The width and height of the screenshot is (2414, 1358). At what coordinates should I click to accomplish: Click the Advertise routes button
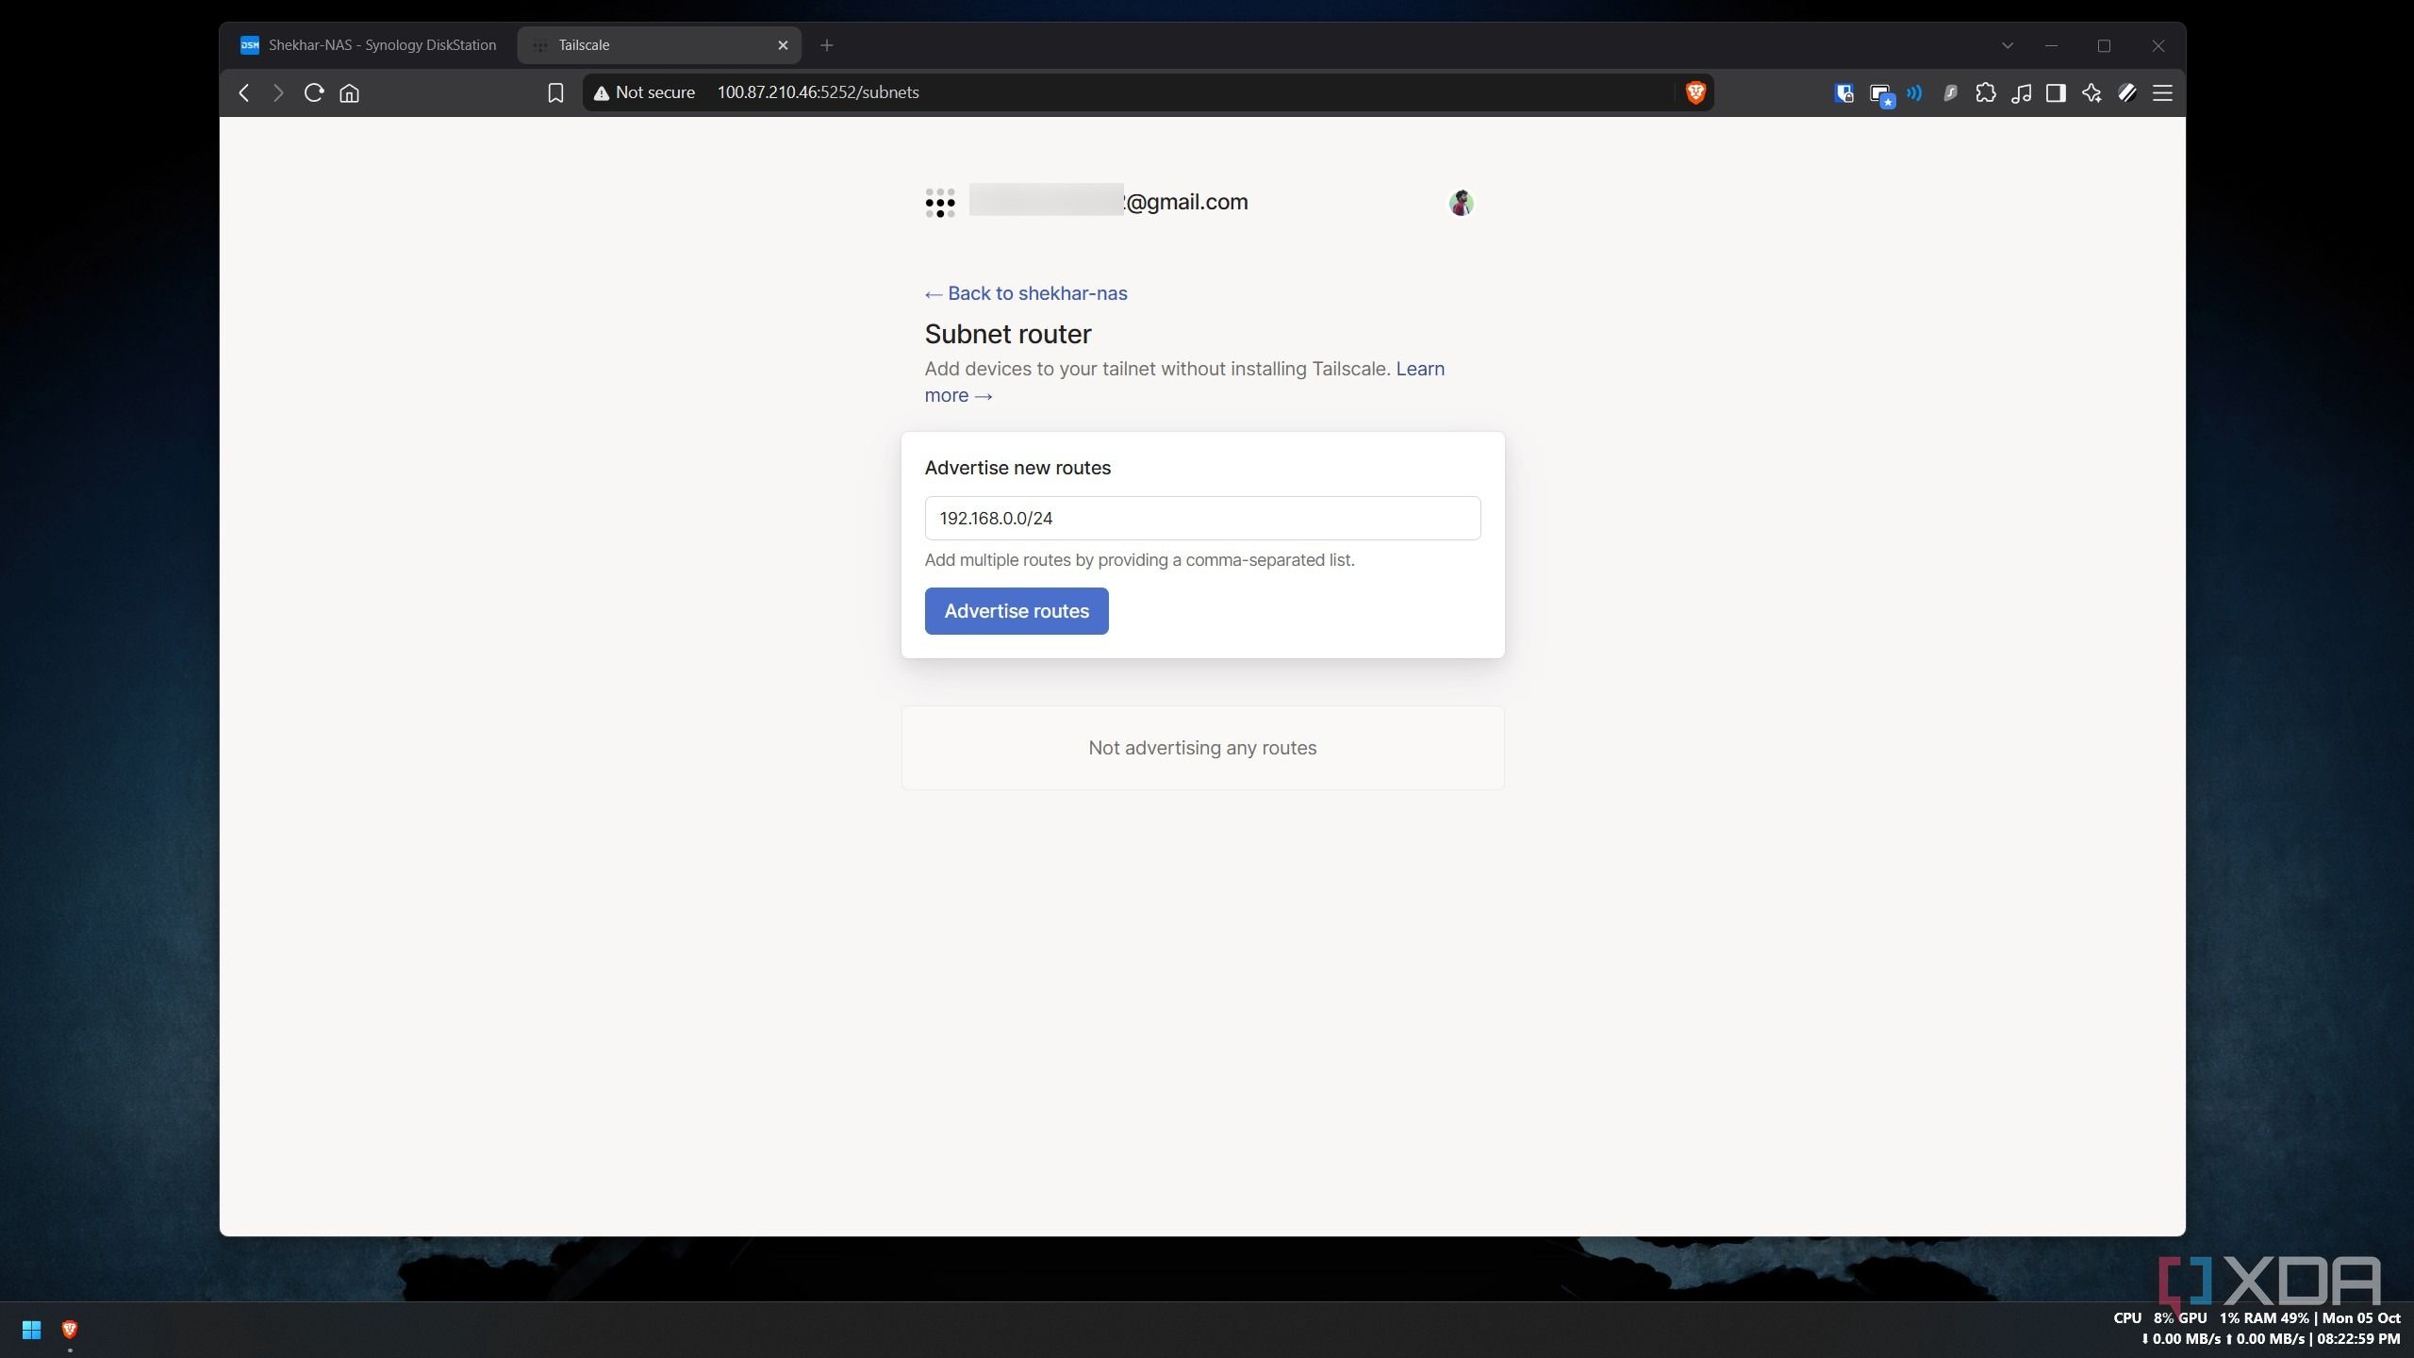1017,611
